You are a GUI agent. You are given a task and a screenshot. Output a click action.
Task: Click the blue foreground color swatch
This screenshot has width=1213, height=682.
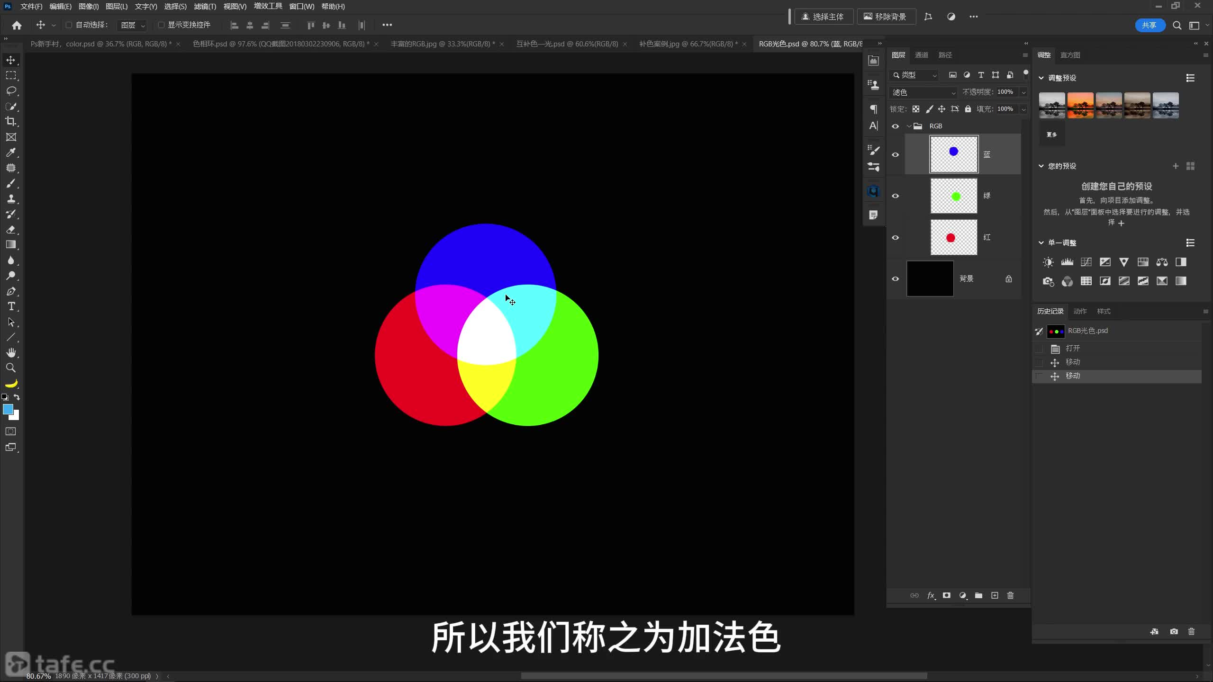(8, 409)
